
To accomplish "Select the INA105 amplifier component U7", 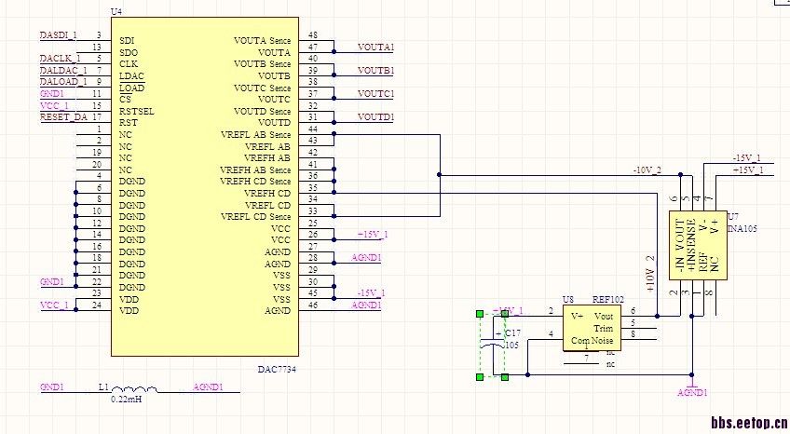I will point(697,246).
